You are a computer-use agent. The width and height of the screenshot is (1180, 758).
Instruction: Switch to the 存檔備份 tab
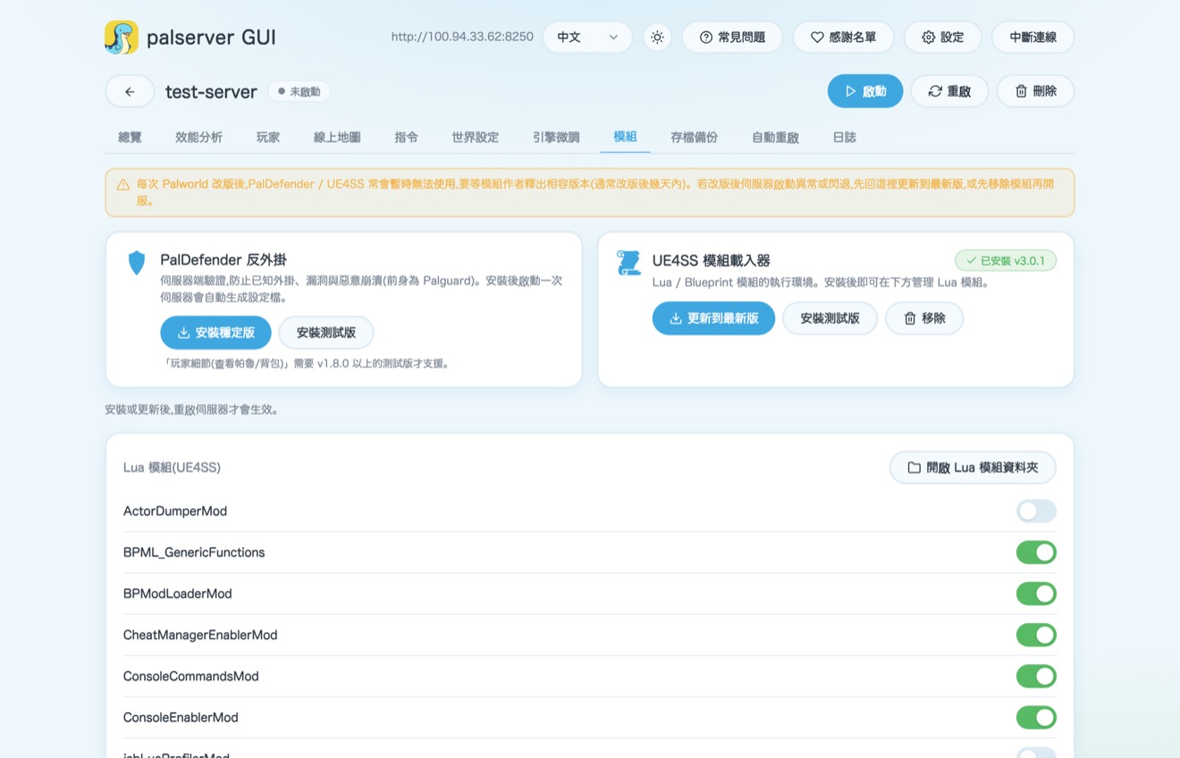pos(694,137)
